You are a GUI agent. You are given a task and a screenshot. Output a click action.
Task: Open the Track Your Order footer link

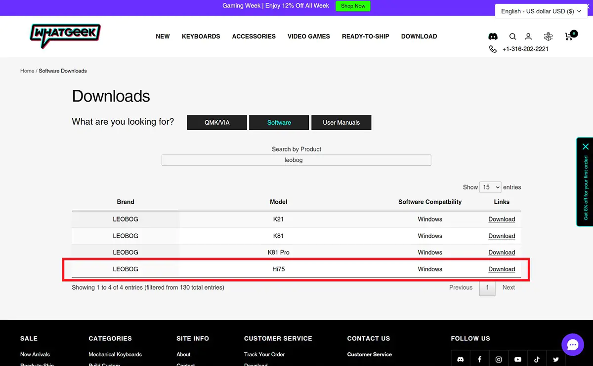click(264, 354)
